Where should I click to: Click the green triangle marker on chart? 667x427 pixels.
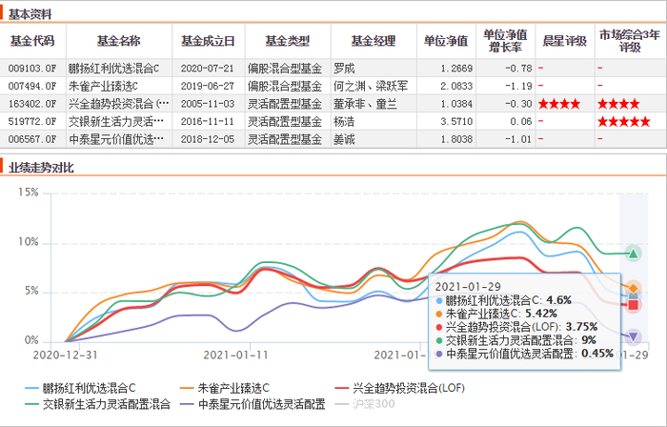633,254
